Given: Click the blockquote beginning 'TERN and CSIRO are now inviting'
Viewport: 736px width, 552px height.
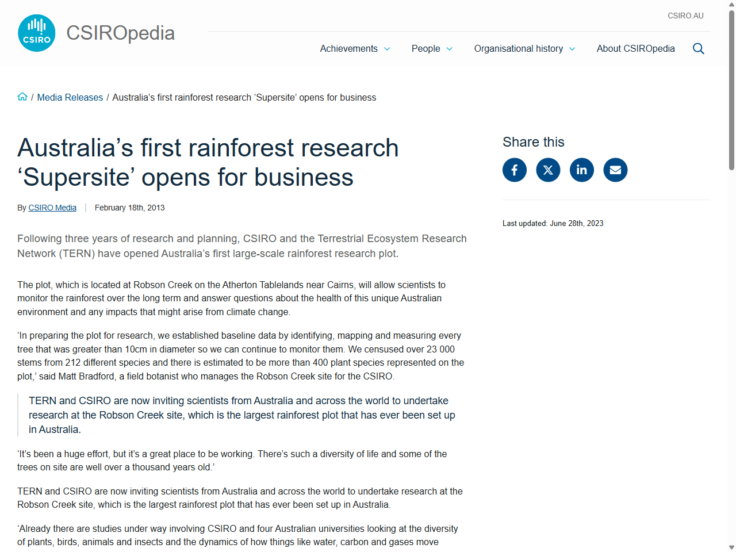Looking at the screenshot, I should click(242, 415).
